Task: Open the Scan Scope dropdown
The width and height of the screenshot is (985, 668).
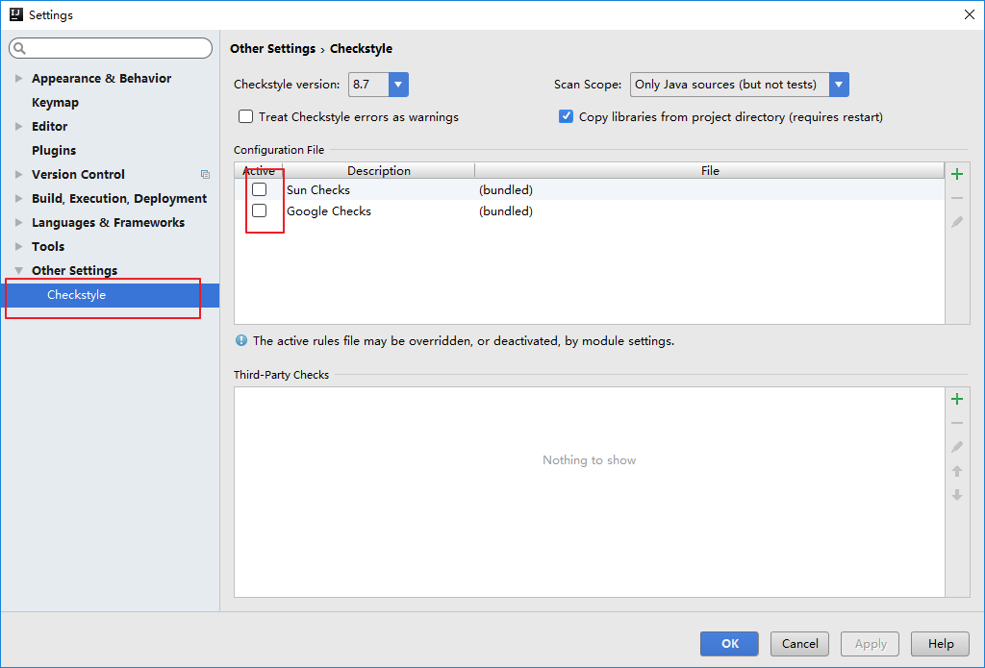Action: pos(839,85)
